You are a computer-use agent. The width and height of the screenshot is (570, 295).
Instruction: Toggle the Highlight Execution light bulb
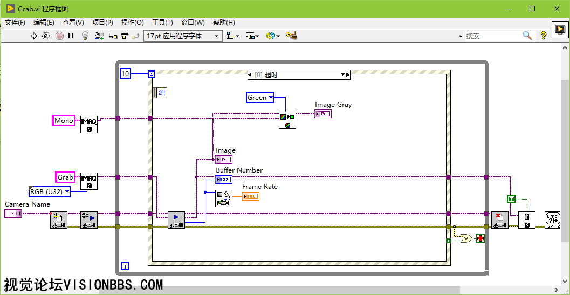pyautogui.click(x=85, y=36)
